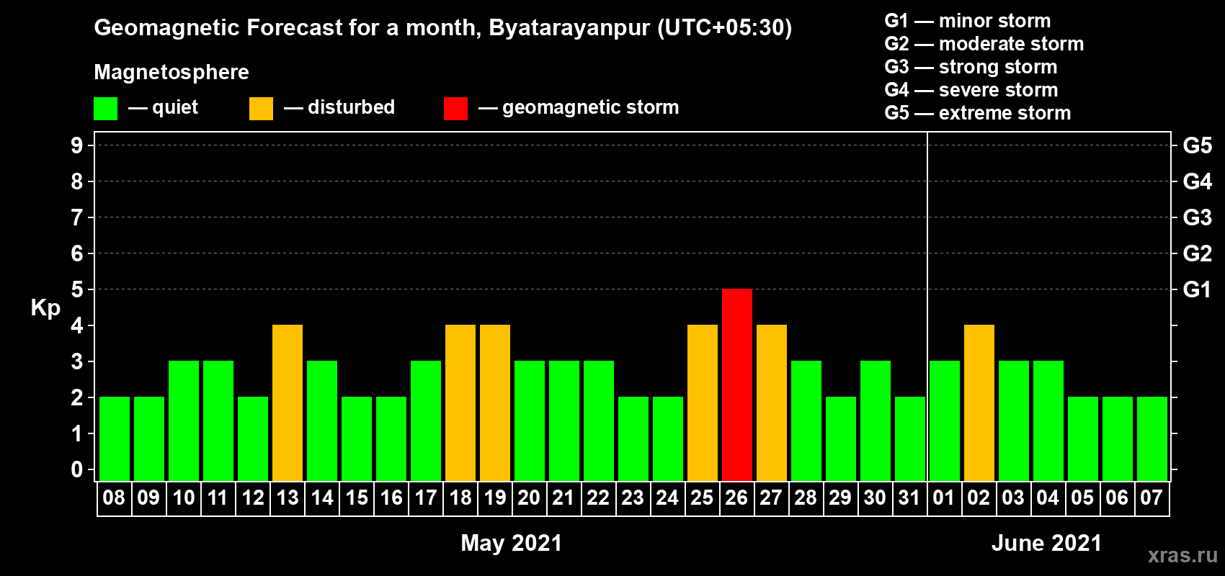Image resolution: width=1225 pixels, height=576 pixels.
Task: Select the orange bar for May 18
Action: (460, 402)
